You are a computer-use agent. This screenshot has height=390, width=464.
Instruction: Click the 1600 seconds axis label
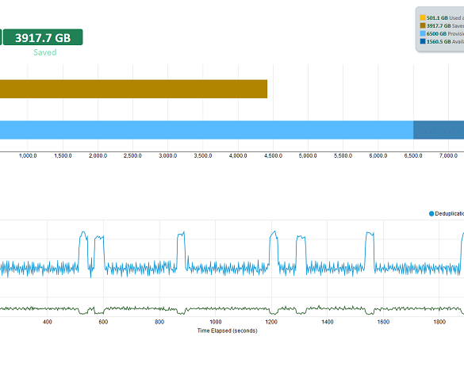384,322
